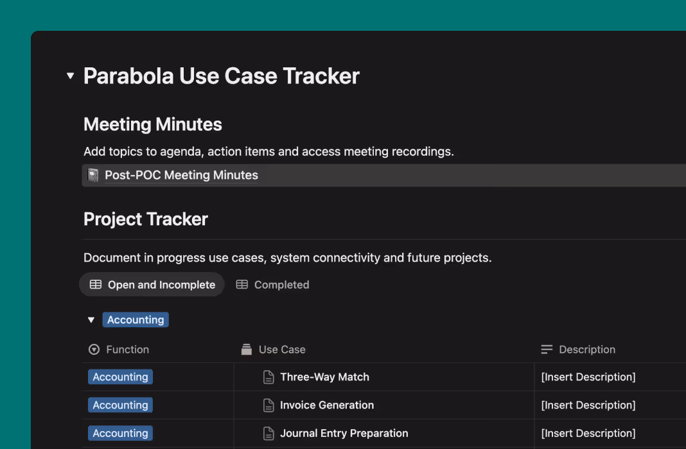Click the Function column select icon

pyautogui.click(x=94, y=350)
